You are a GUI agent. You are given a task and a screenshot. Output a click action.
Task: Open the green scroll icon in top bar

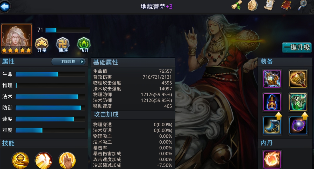click(237, 5)
